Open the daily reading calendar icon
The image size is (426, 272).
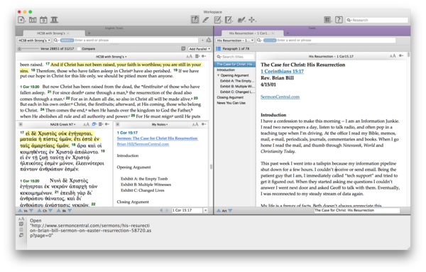tap(43, 20)
